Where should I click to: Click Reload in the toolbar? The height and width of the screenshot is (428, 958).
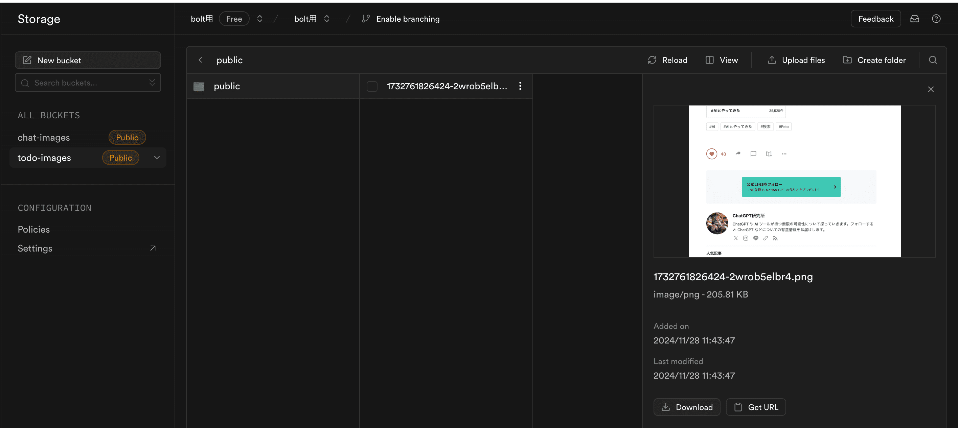pyautogui.click(x=667, y=60)
